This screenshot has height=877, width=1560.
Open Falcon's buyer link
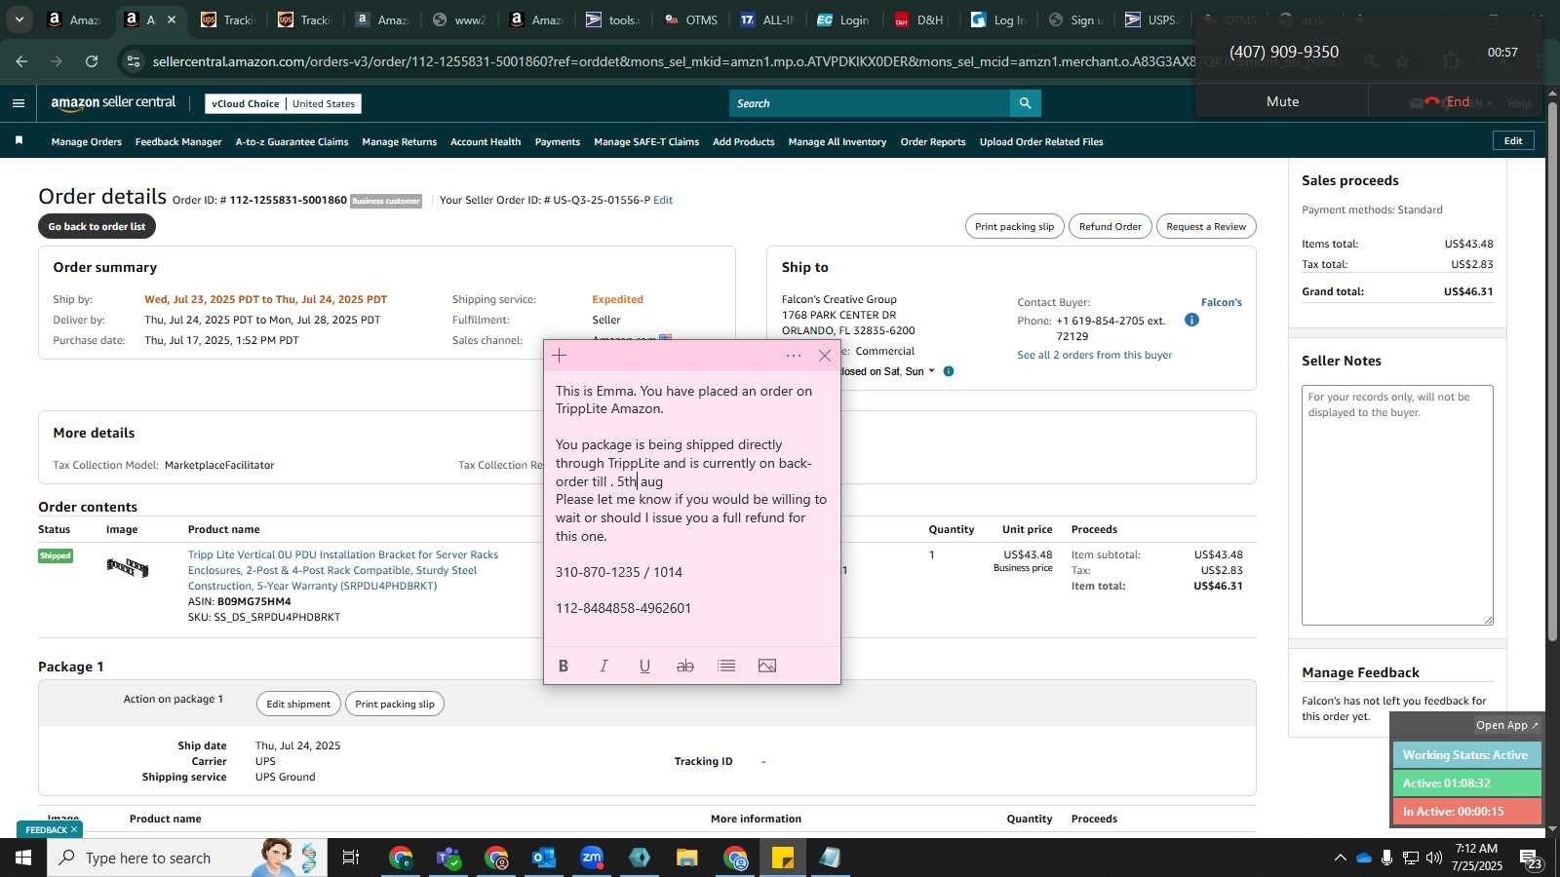1222,302
